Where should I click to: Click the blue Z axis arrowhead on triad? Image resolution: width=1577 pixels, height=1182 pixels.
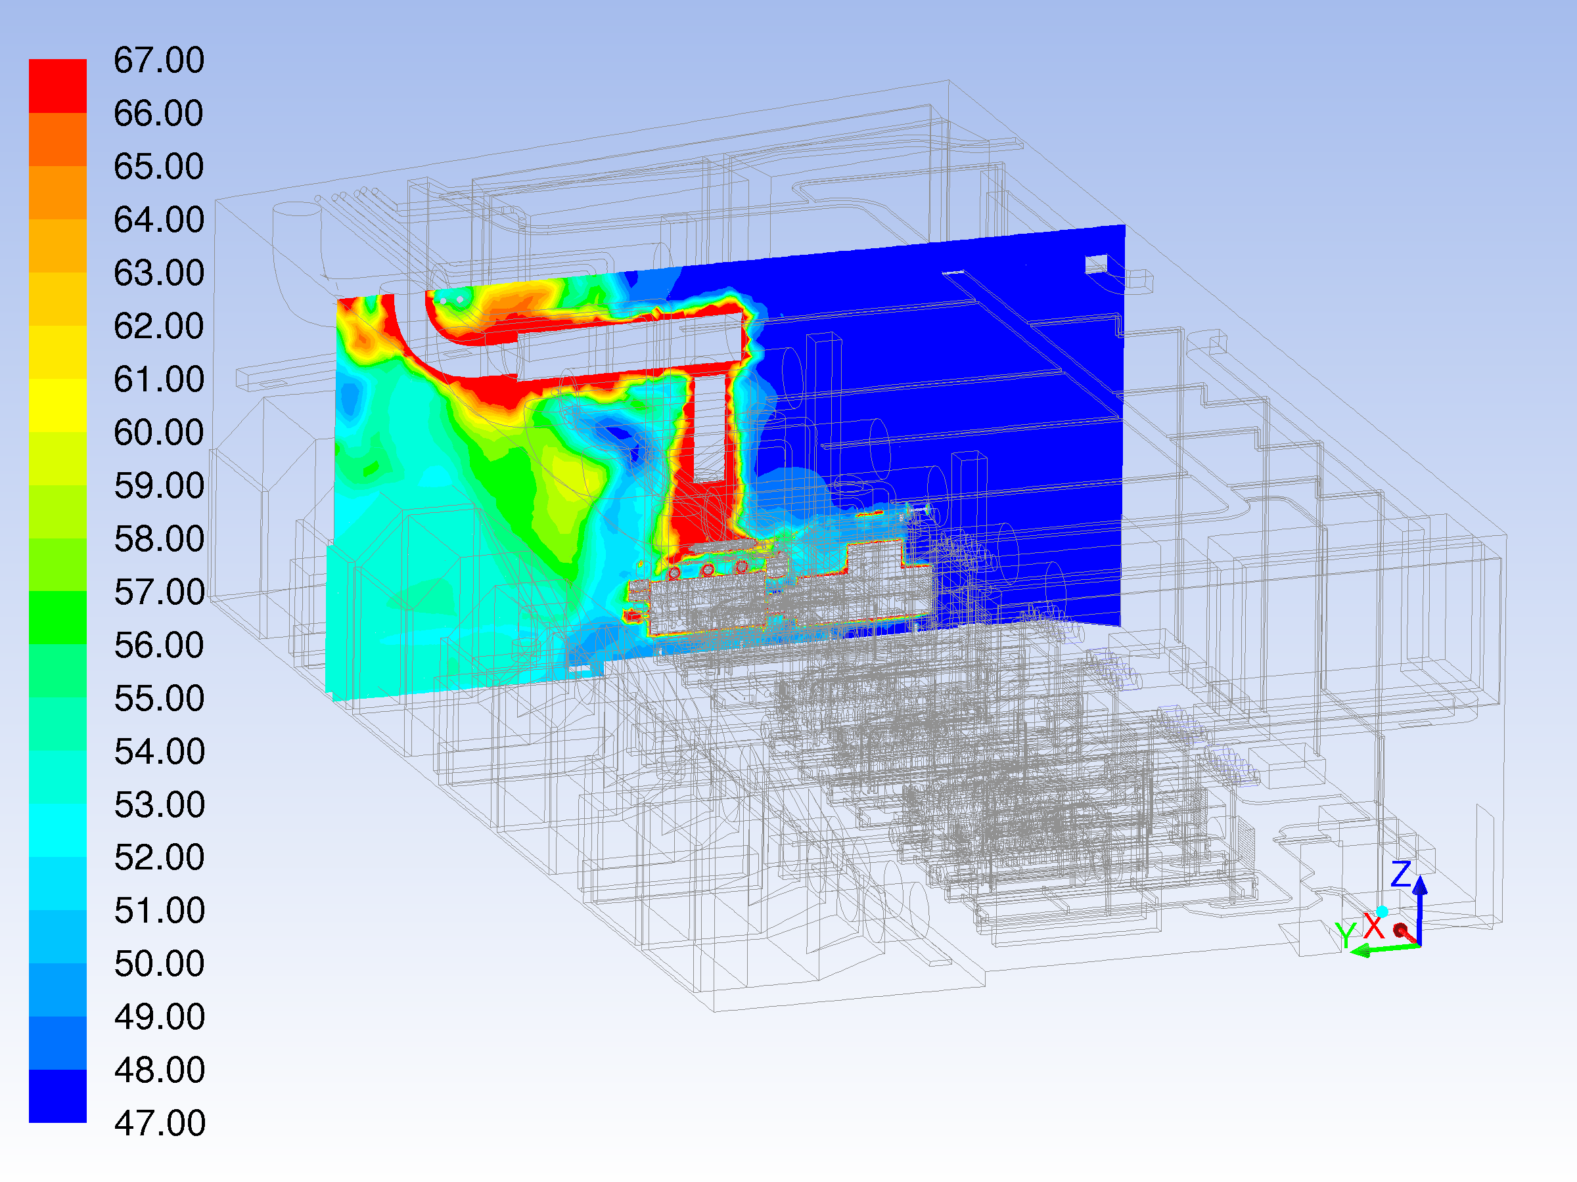(x=1420, y=886)
